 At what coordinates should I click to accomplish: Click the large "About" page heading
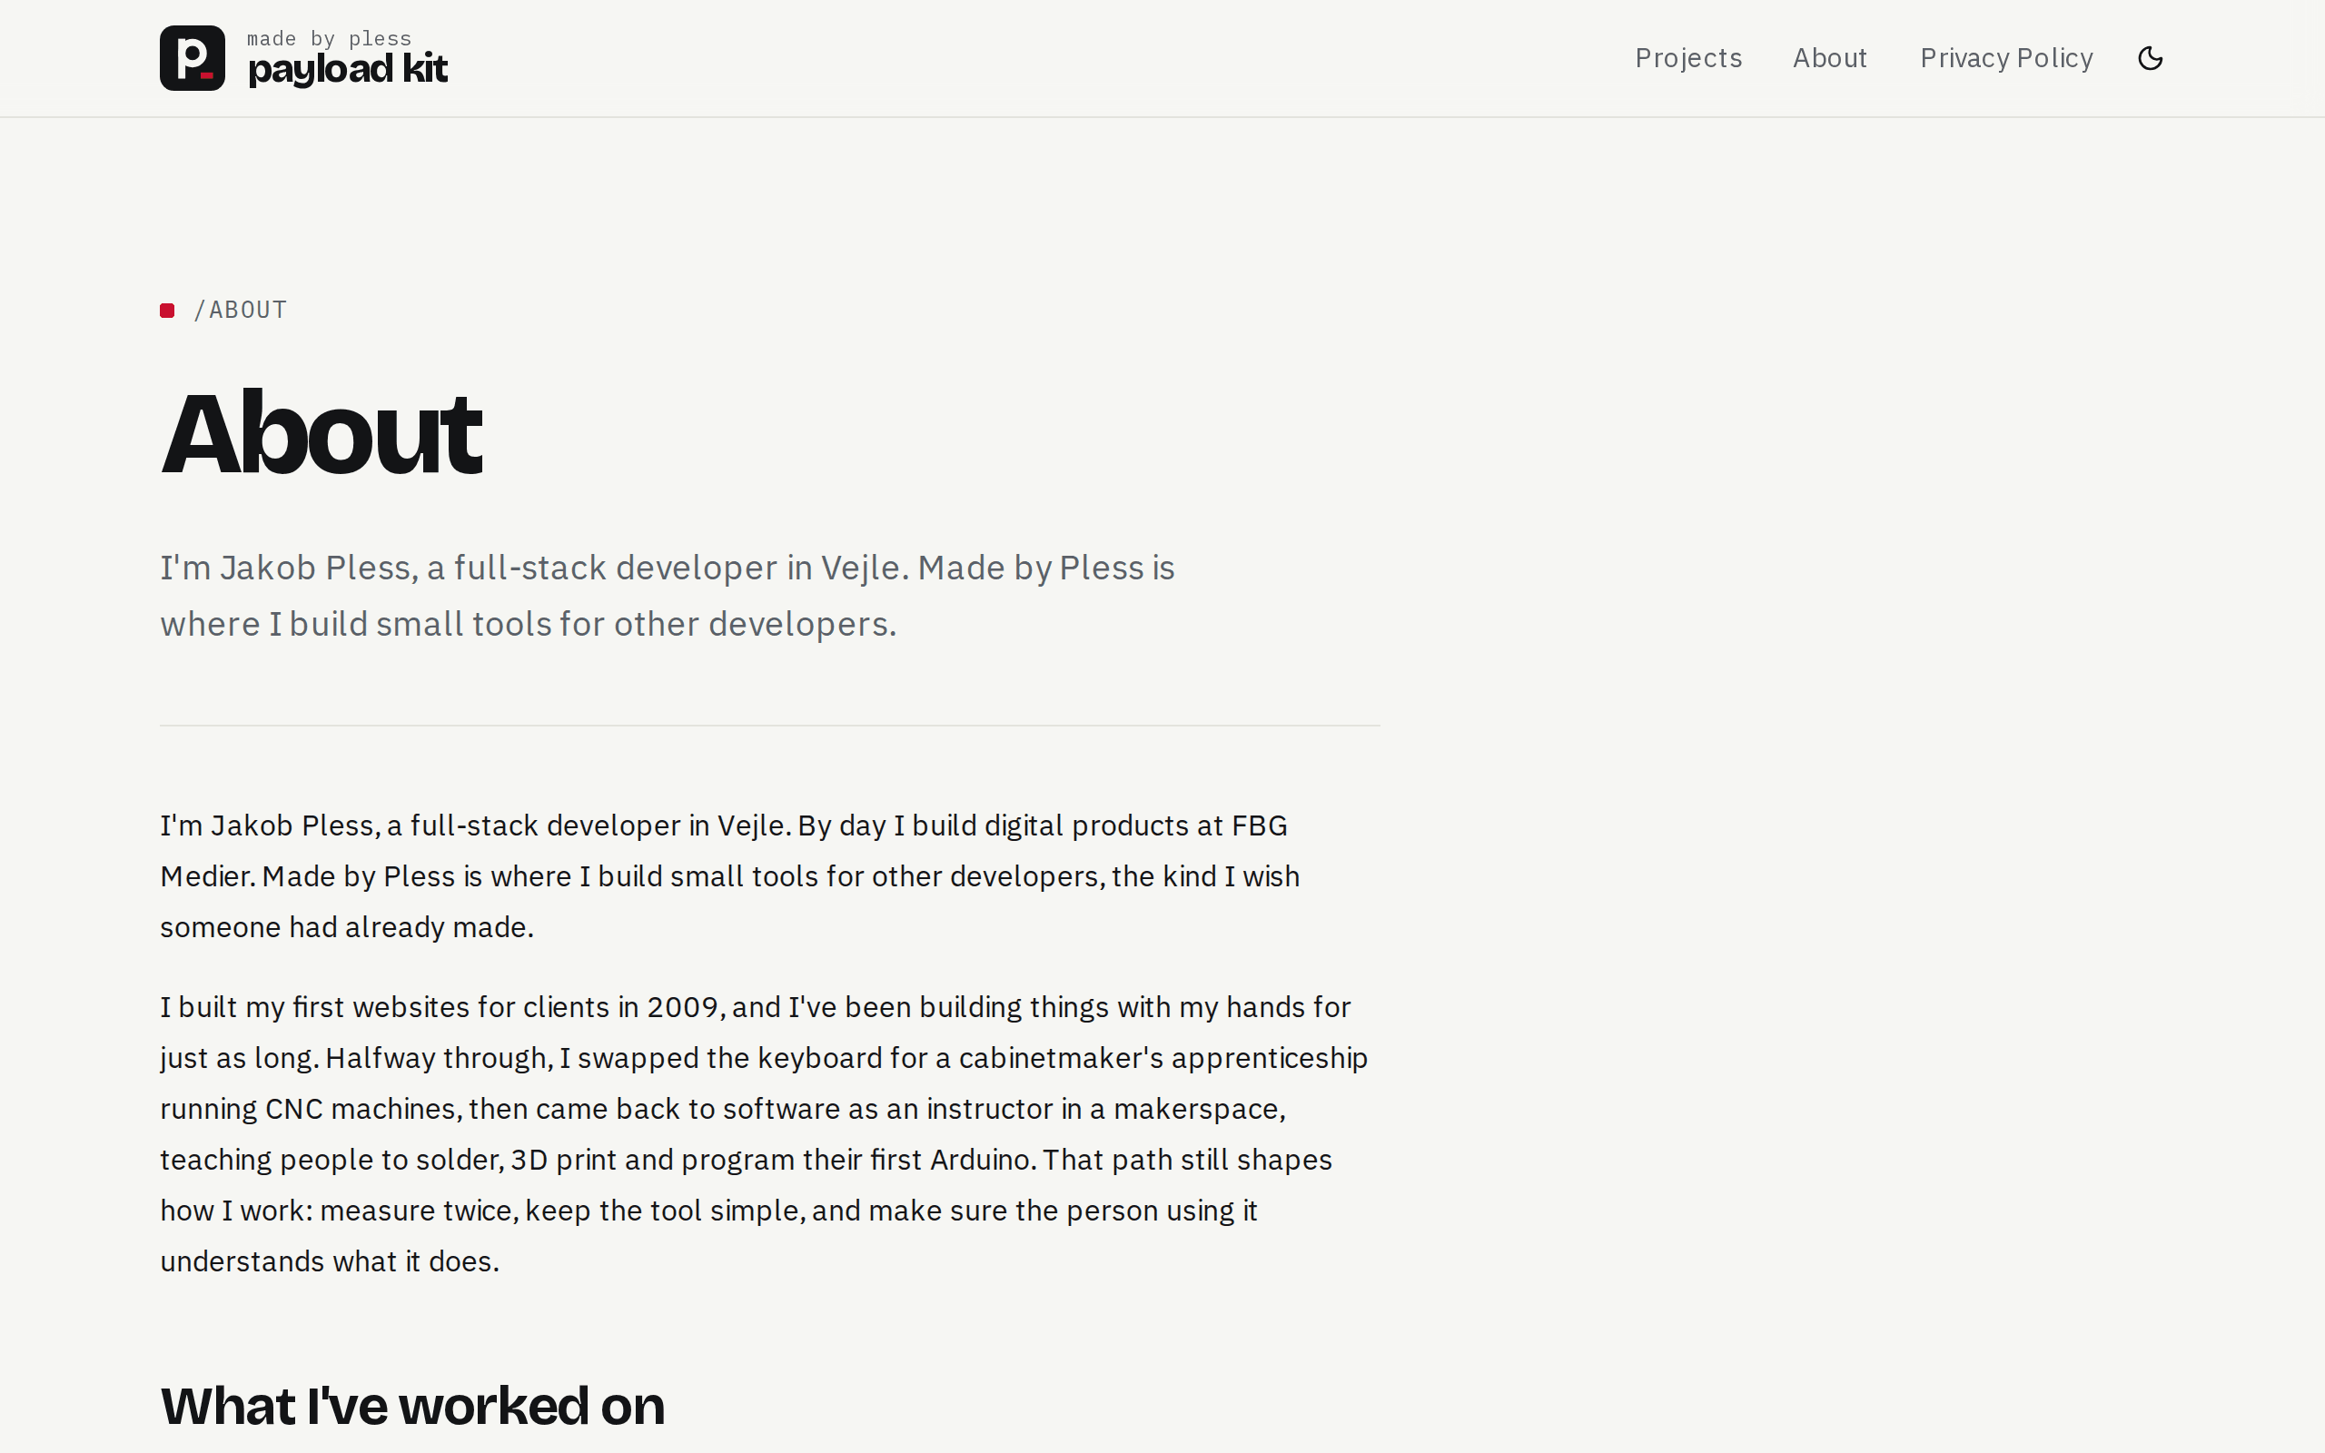coord(322,433)
